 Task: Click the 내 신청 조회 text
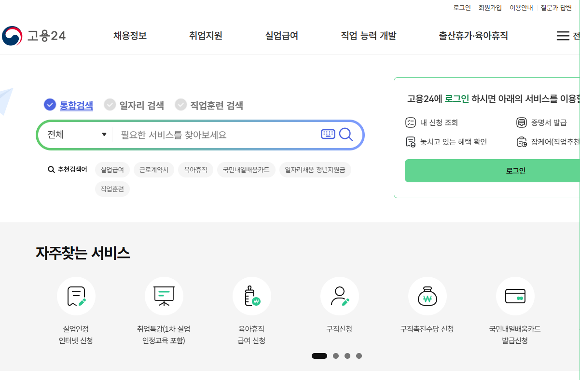[439, 122]
